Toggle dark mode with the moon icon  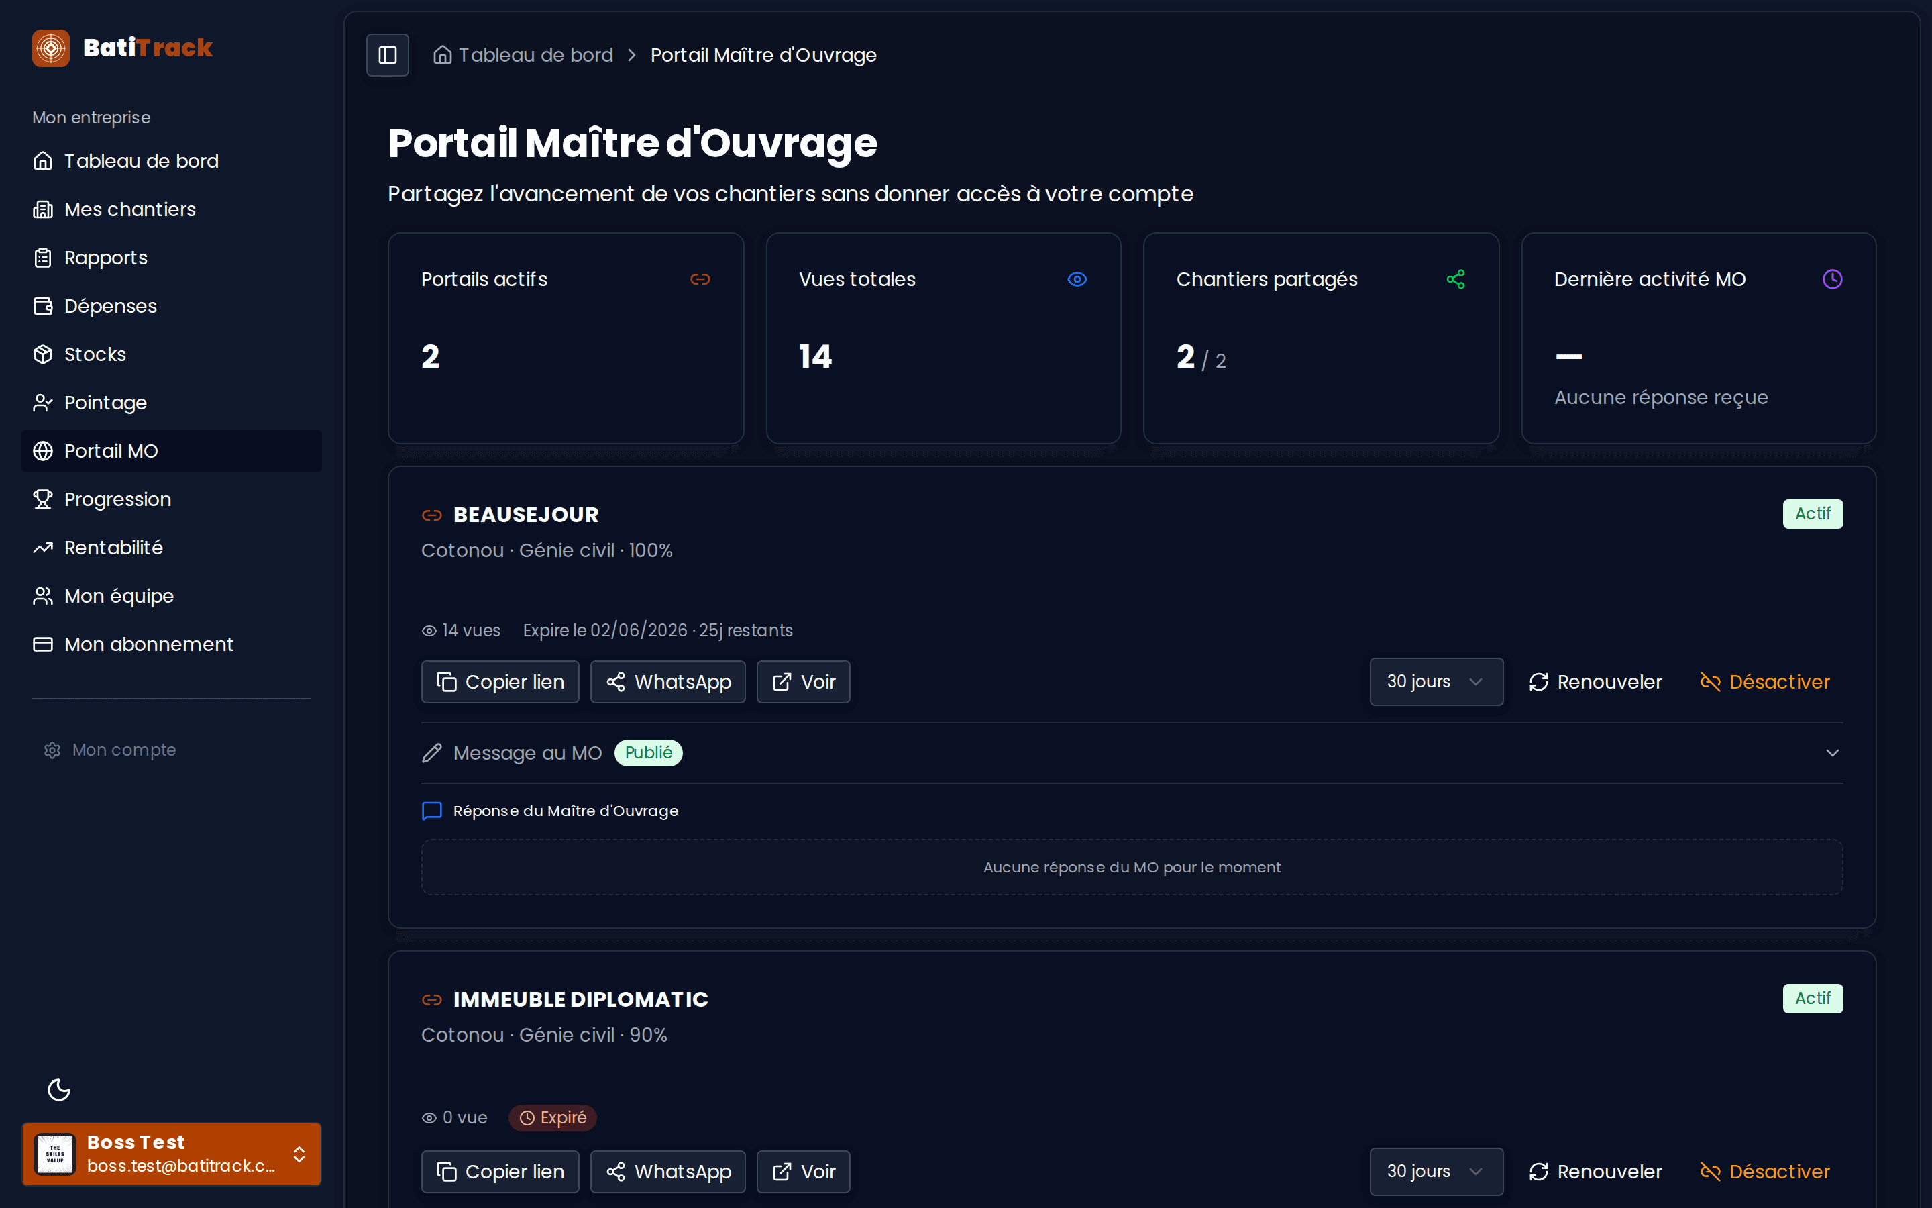[59, 1090]
